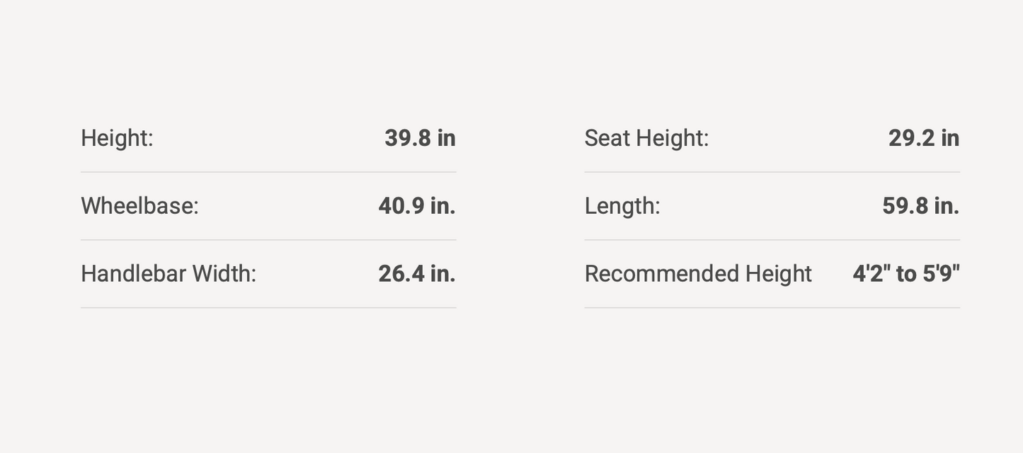Click the divider line under the Length row
This screenshot has width=1023, height=453.
point(772,240)
